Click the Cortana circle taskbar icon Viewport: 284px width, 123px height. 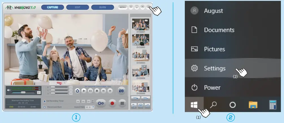coord(233,105)
